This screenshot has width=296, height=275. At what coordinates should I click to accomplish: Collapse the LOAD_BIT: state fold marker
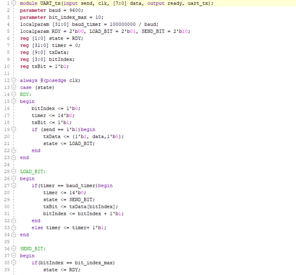(14, 171)
